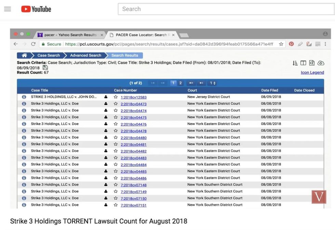Screen dimensions: 335x230
Task: Go to PACER home breadcrumb icon
Action: pos(24,55)
